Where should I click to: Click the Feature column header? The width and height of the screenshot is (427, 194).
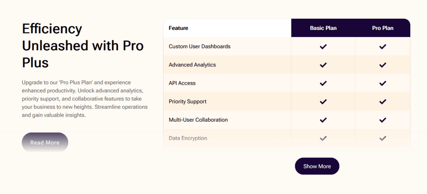178,28
